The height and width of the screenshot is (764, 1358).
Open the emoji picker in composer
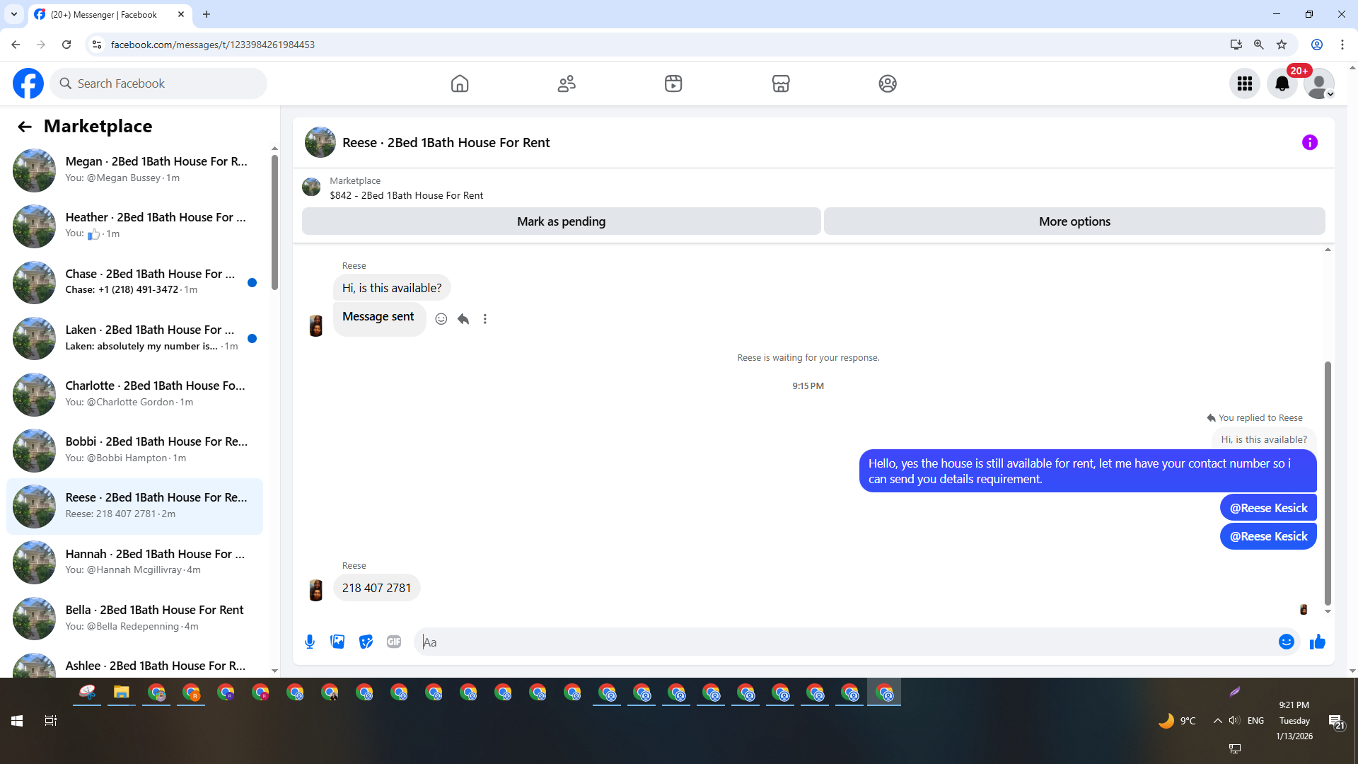[1286, 642]
